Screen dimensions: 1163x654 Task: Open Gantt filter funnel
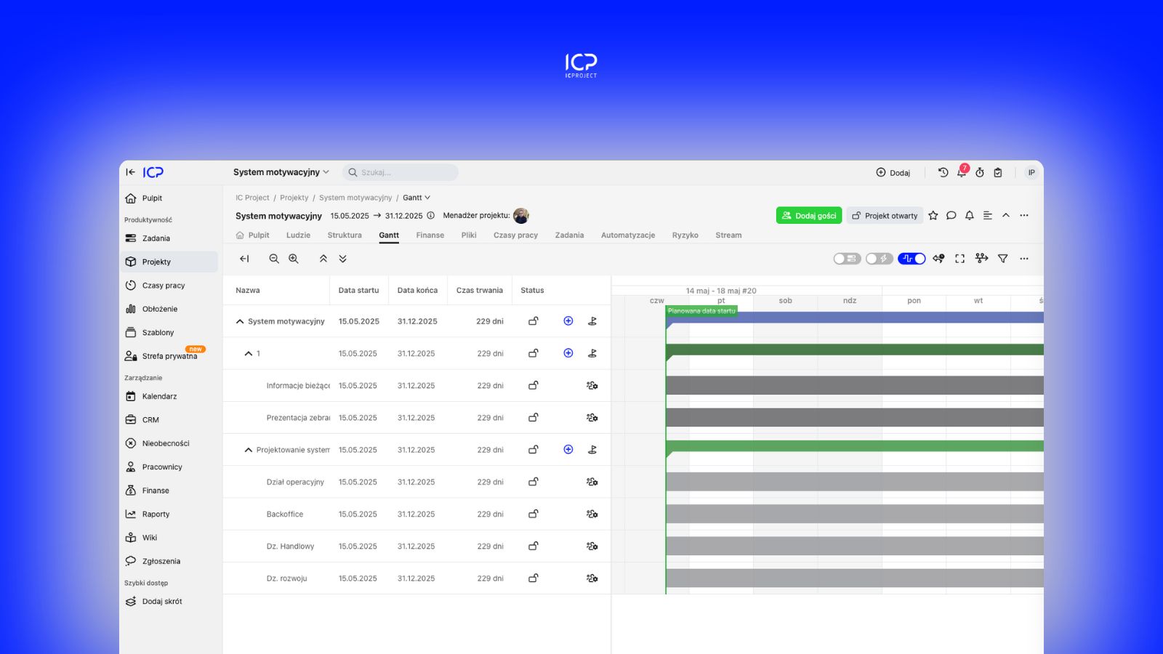point(1003,259)
